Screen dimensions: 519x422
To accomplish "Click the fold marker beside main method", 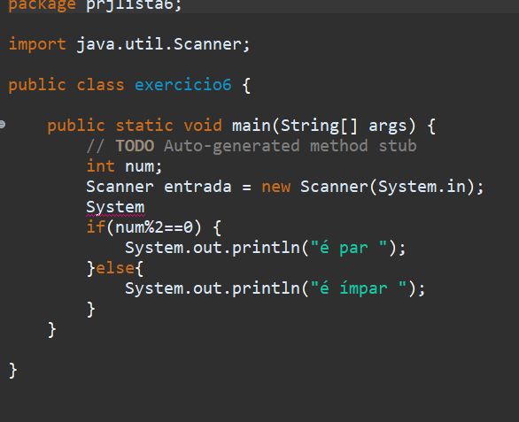I will tap(2, 125).
